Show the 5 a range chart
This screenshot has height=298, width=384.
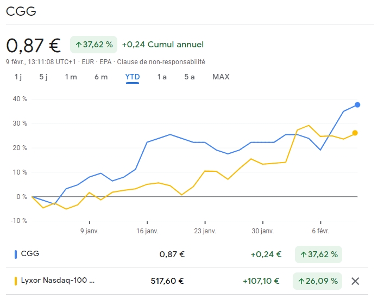189,77
